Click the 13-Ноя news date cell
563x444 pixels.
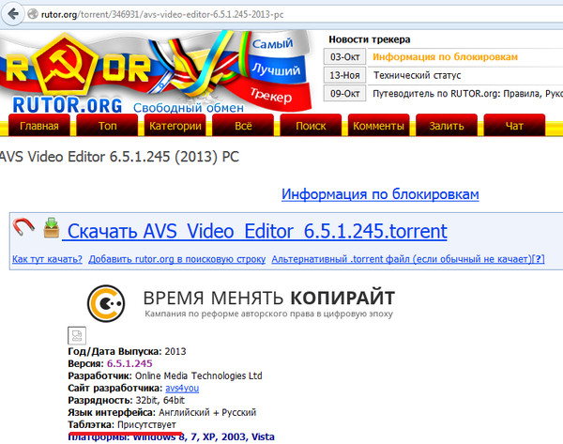(344, 75)
